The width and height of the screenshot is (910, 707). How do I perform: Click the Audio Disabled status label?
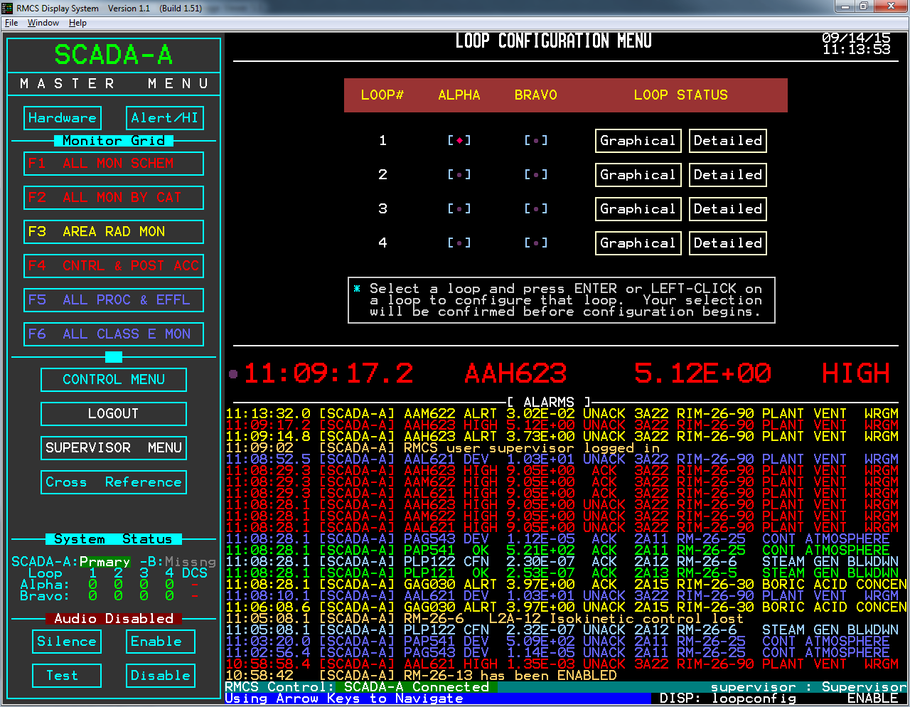[x=114, y=619]
